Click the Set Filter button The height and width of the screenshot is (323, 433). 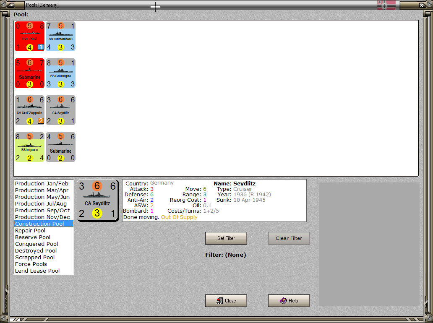226,238
